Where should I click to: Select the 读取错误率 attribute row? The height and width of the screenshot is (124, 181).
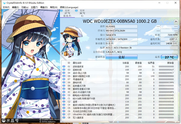pos(118,67)
